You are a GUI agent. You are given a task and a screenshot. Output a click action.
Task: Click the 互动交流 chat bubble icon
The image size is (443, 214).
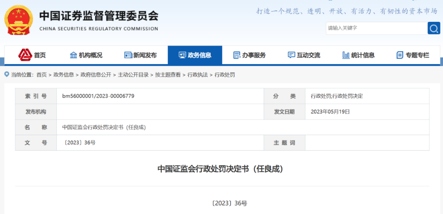coord(291,55)
